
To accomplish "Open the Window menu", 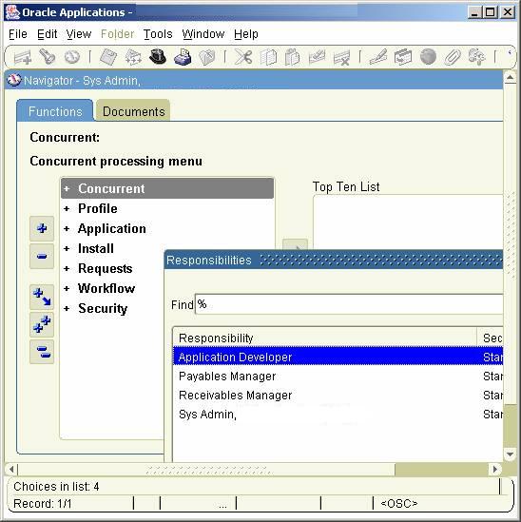I will coord(203,34).
